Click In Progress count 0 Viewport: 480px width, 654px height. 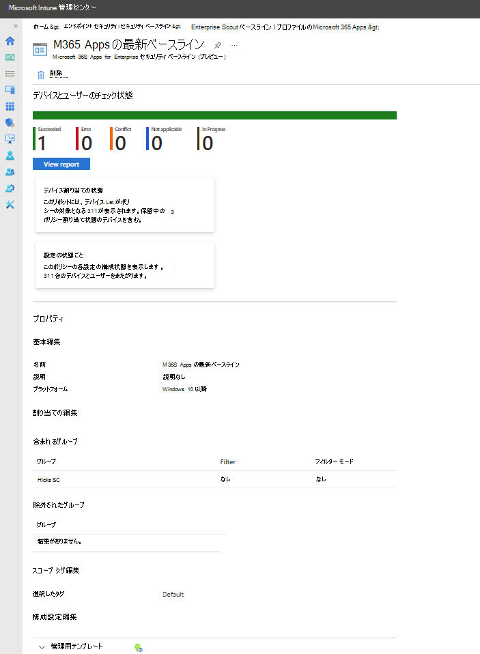coord(208,143)
